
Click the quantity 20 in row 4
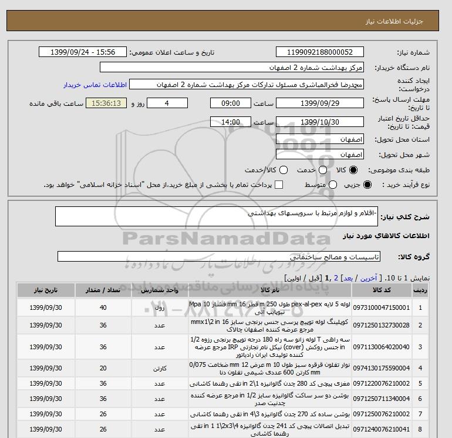tap(103, 369)
